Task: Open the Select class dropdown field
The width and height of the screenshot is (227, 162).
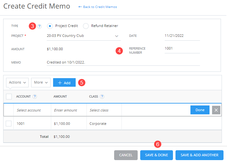Action: click(104, 110)
